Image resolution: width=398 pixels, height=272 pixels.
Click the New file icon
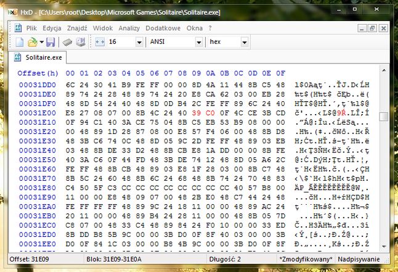coord(20,42)
